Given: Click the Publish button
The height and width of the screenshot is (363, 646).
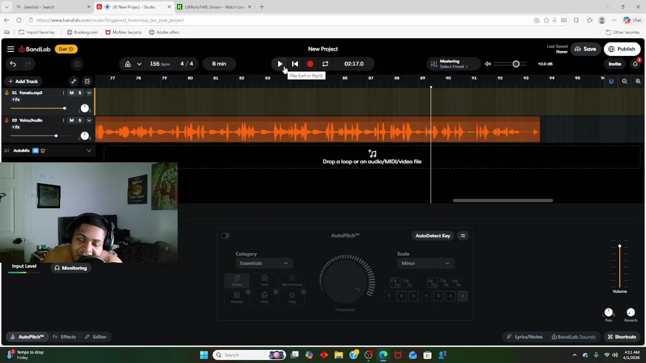Looking at the screenshot, I should (622, 49).
